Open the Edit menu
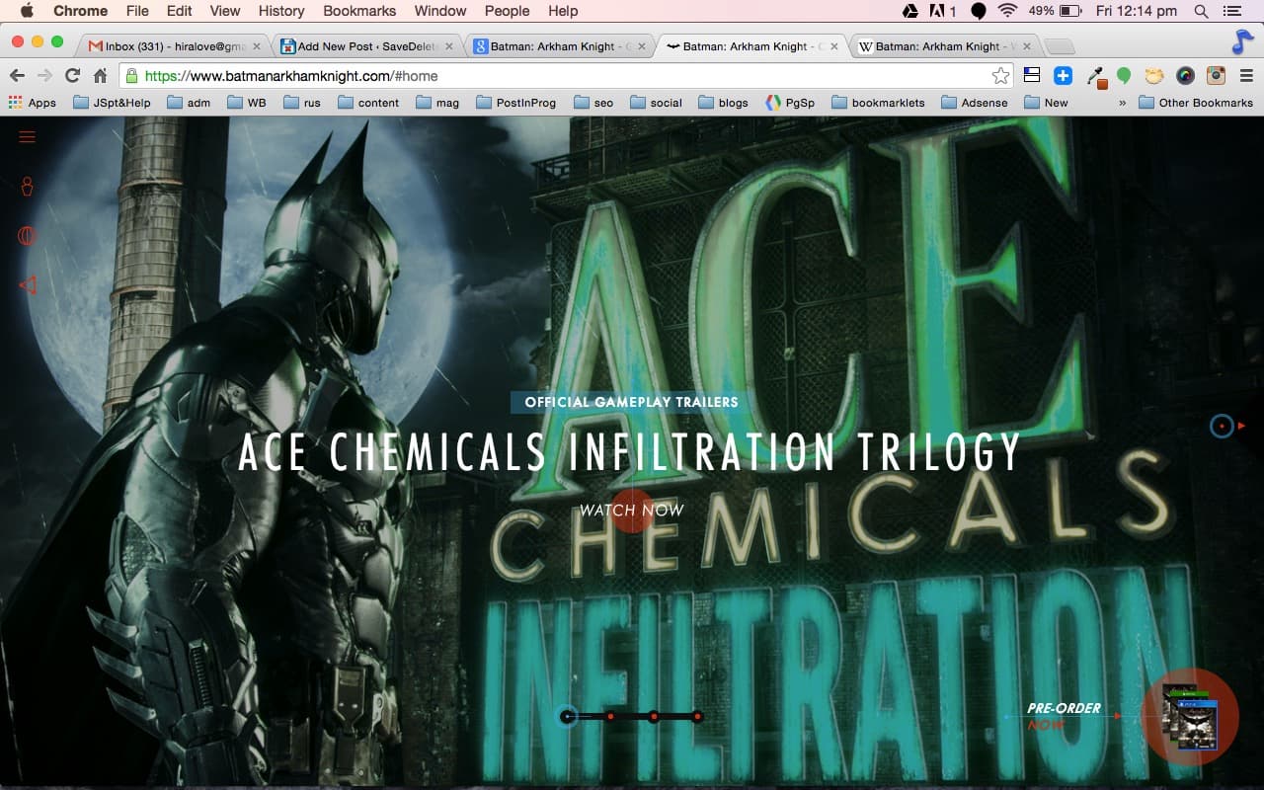 (180, 11)
